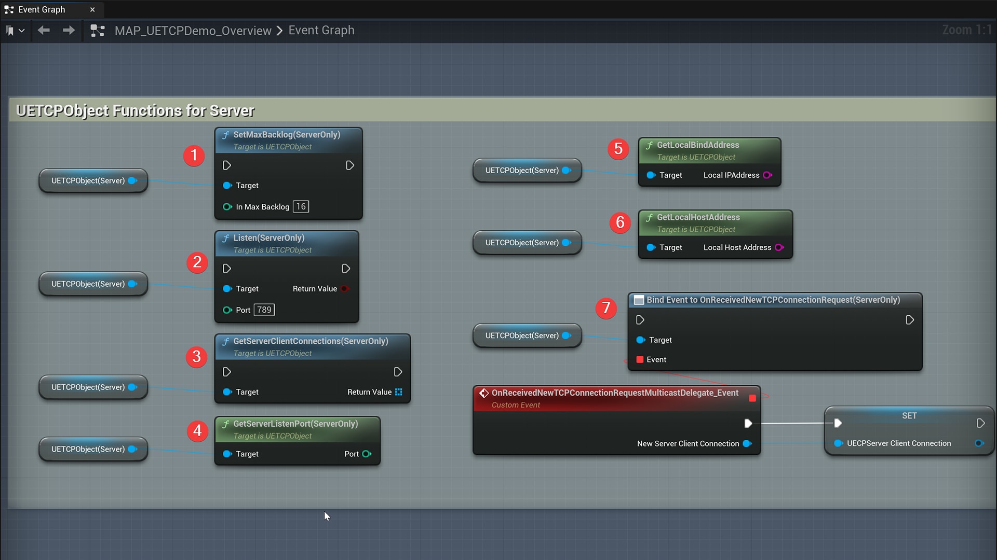Click the Port output pin on GetServerListenPort node
Screen dimensions: 997x560
click(367, 454)
